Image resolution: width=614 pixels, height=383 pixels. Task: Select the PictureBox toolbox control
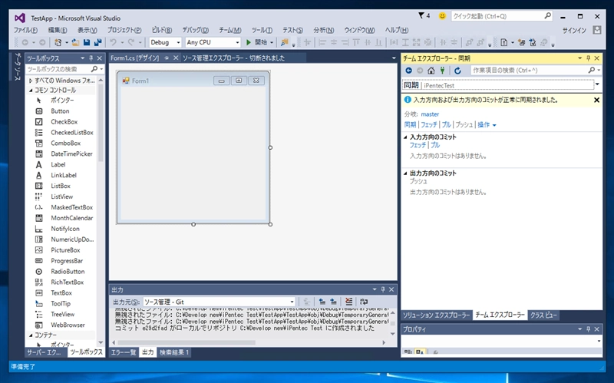point(65,250)
